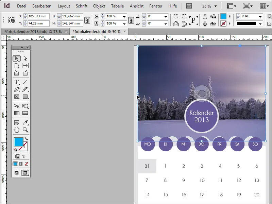This screenshot has height=204, width=272.
Task: Click the stroke swatch in control bar
Action: (223, 23)
